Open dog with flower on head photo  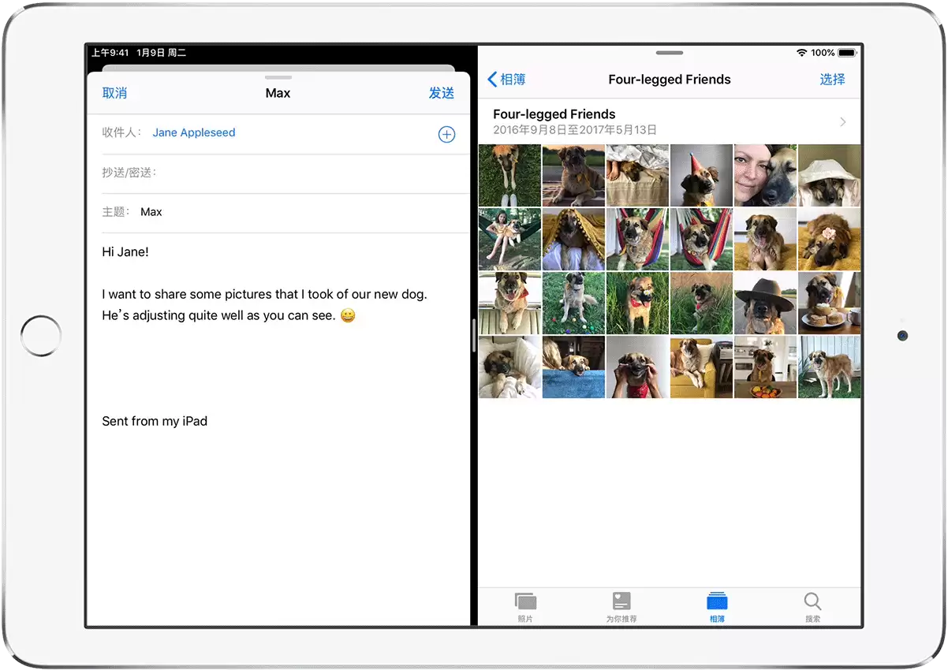click(x=830, y=239)
